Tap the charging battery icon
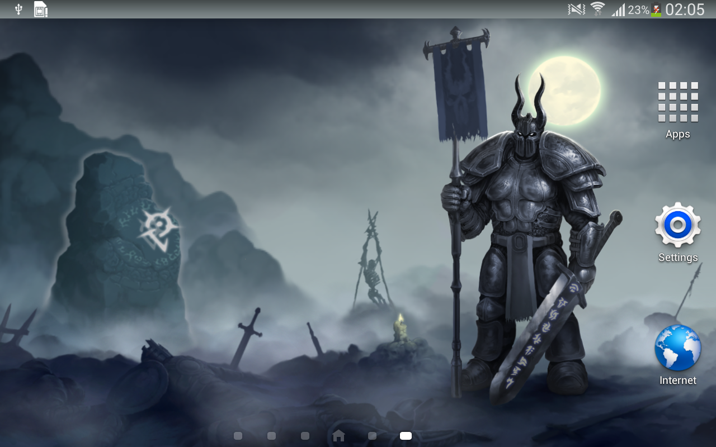Viewport: 716px width, 447px height. click(x=656, y=9)
